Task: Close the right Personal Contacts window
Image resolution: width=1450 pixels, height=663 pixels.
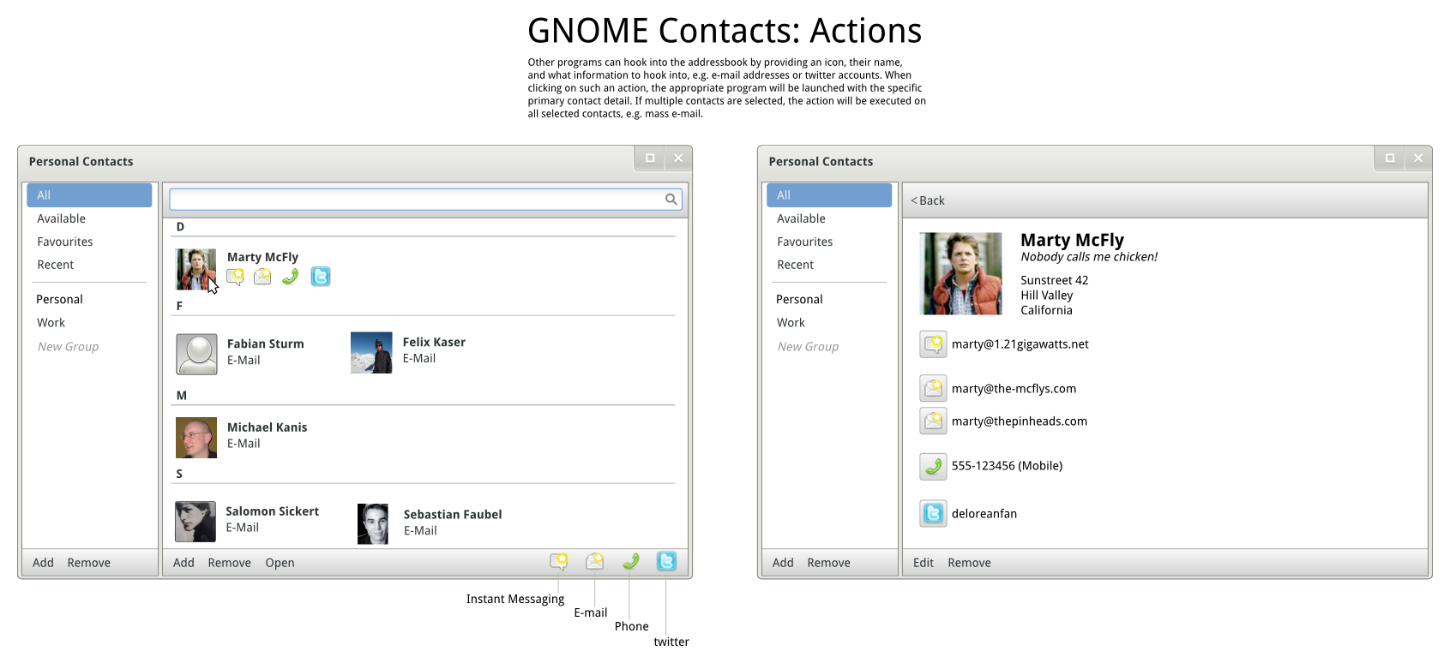Action: pos(1418,158)
